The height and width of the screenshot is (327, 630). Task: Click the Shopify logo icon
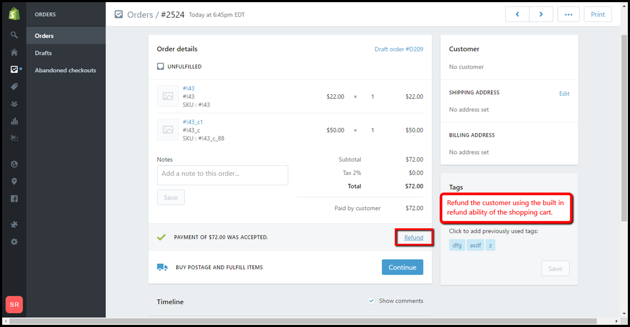(x=14, y=15)
